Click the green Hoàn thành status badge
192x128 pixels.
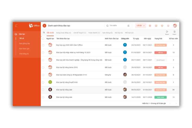160,97
